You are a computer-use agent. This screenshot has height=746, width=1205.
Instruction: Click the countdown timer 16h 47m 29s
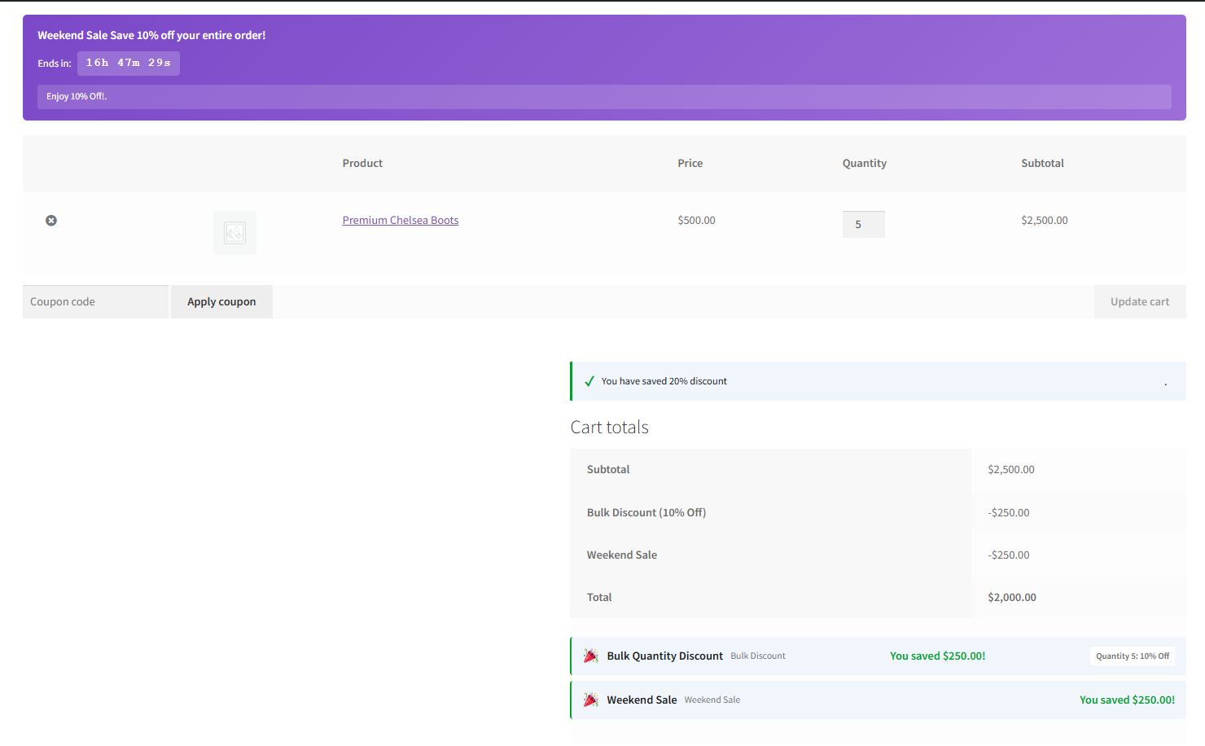tap(129, 63)
